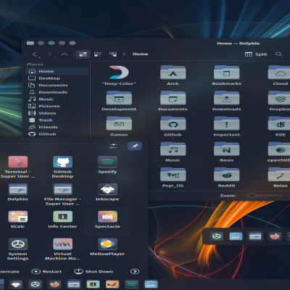The image size is (290, 290).
Task: Select Pictures in the Places sidebar
Action: (57, 106)
